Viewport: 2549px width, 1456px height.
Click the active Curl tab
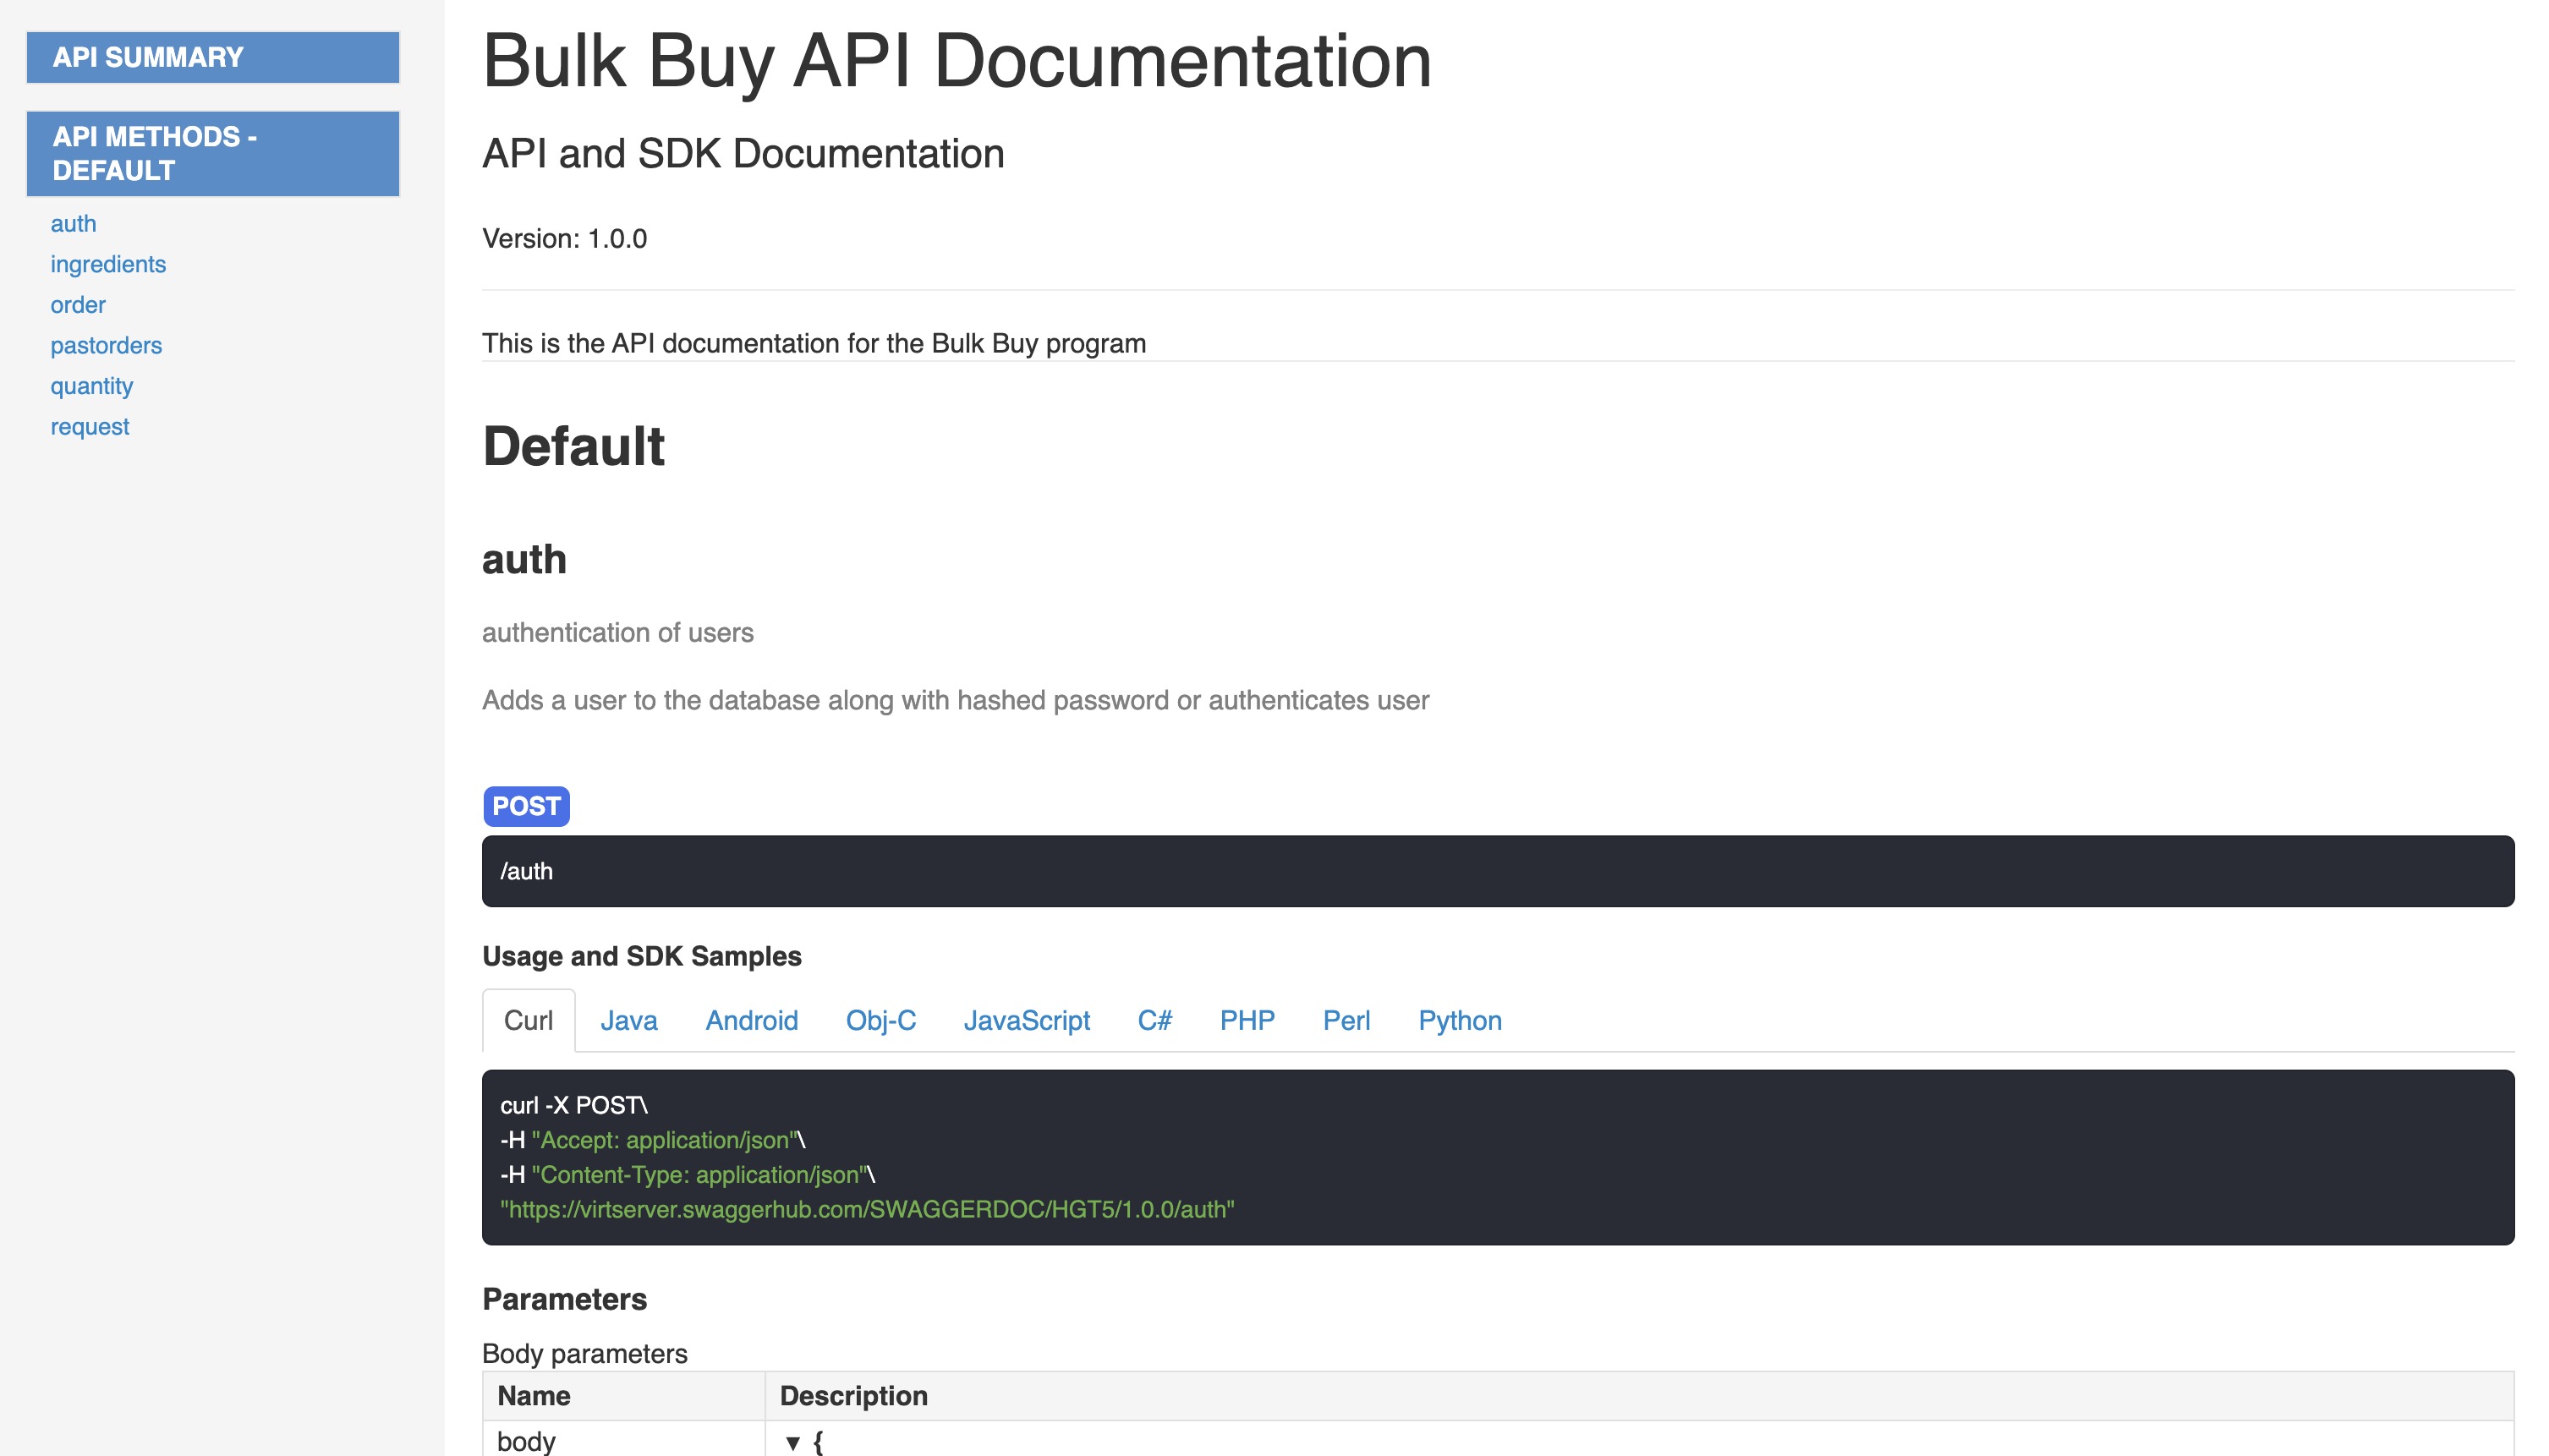pyautogui.click(x=528, y=1020)
